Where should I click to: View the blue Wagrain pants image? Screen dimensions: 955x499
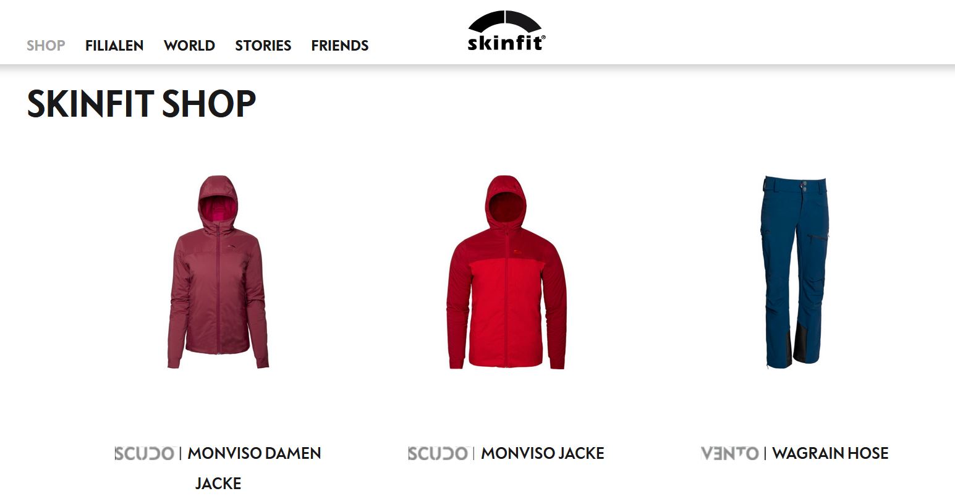[794, 272]
